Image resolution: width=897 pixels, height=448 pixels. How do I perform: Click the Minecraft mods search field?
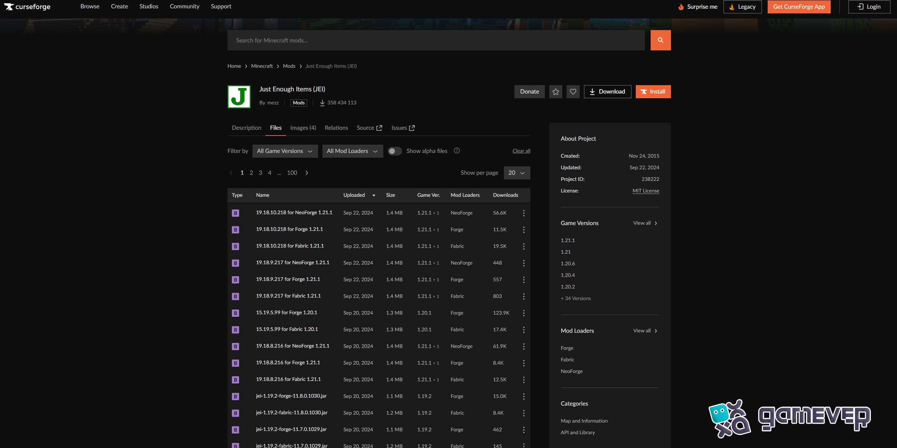(435, 40)
